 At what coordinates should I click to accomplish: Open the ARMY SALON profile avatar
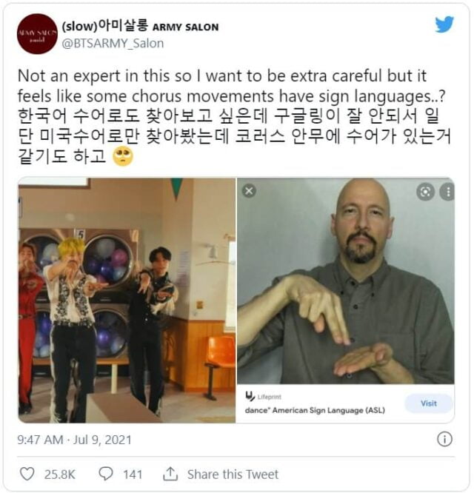click(37, 34)
